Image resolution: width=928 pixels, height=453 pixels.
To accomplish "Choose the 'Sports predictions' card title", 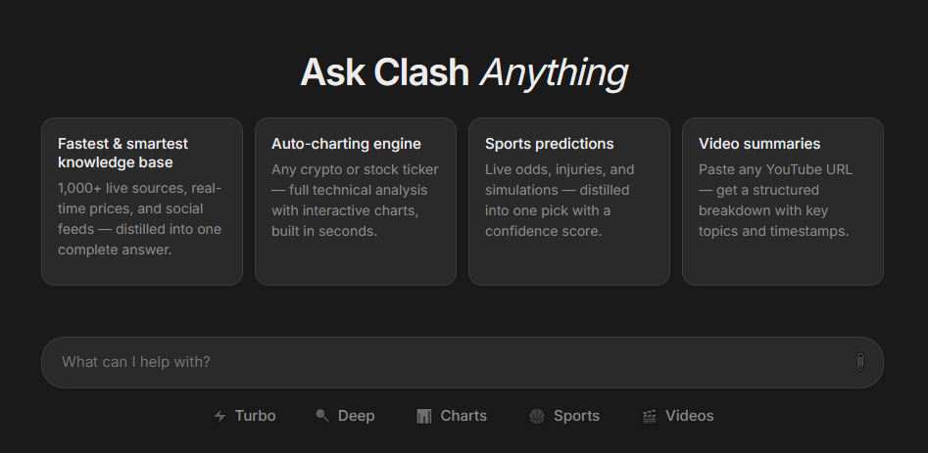I will (549, 144).
